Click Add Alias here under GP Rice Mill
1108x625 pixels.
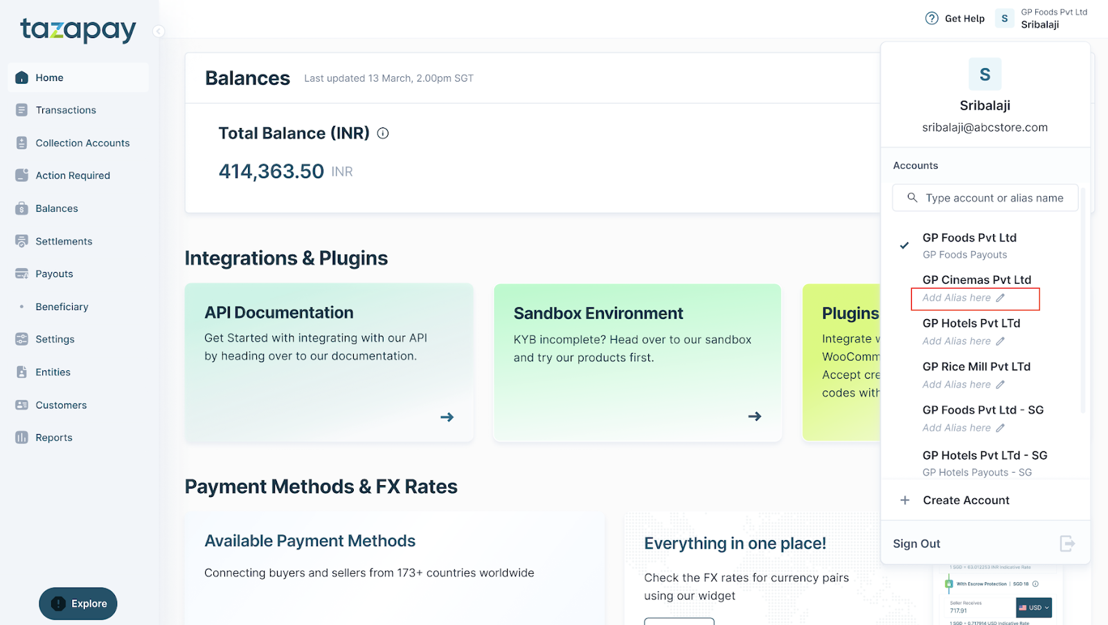click(956, 384)
